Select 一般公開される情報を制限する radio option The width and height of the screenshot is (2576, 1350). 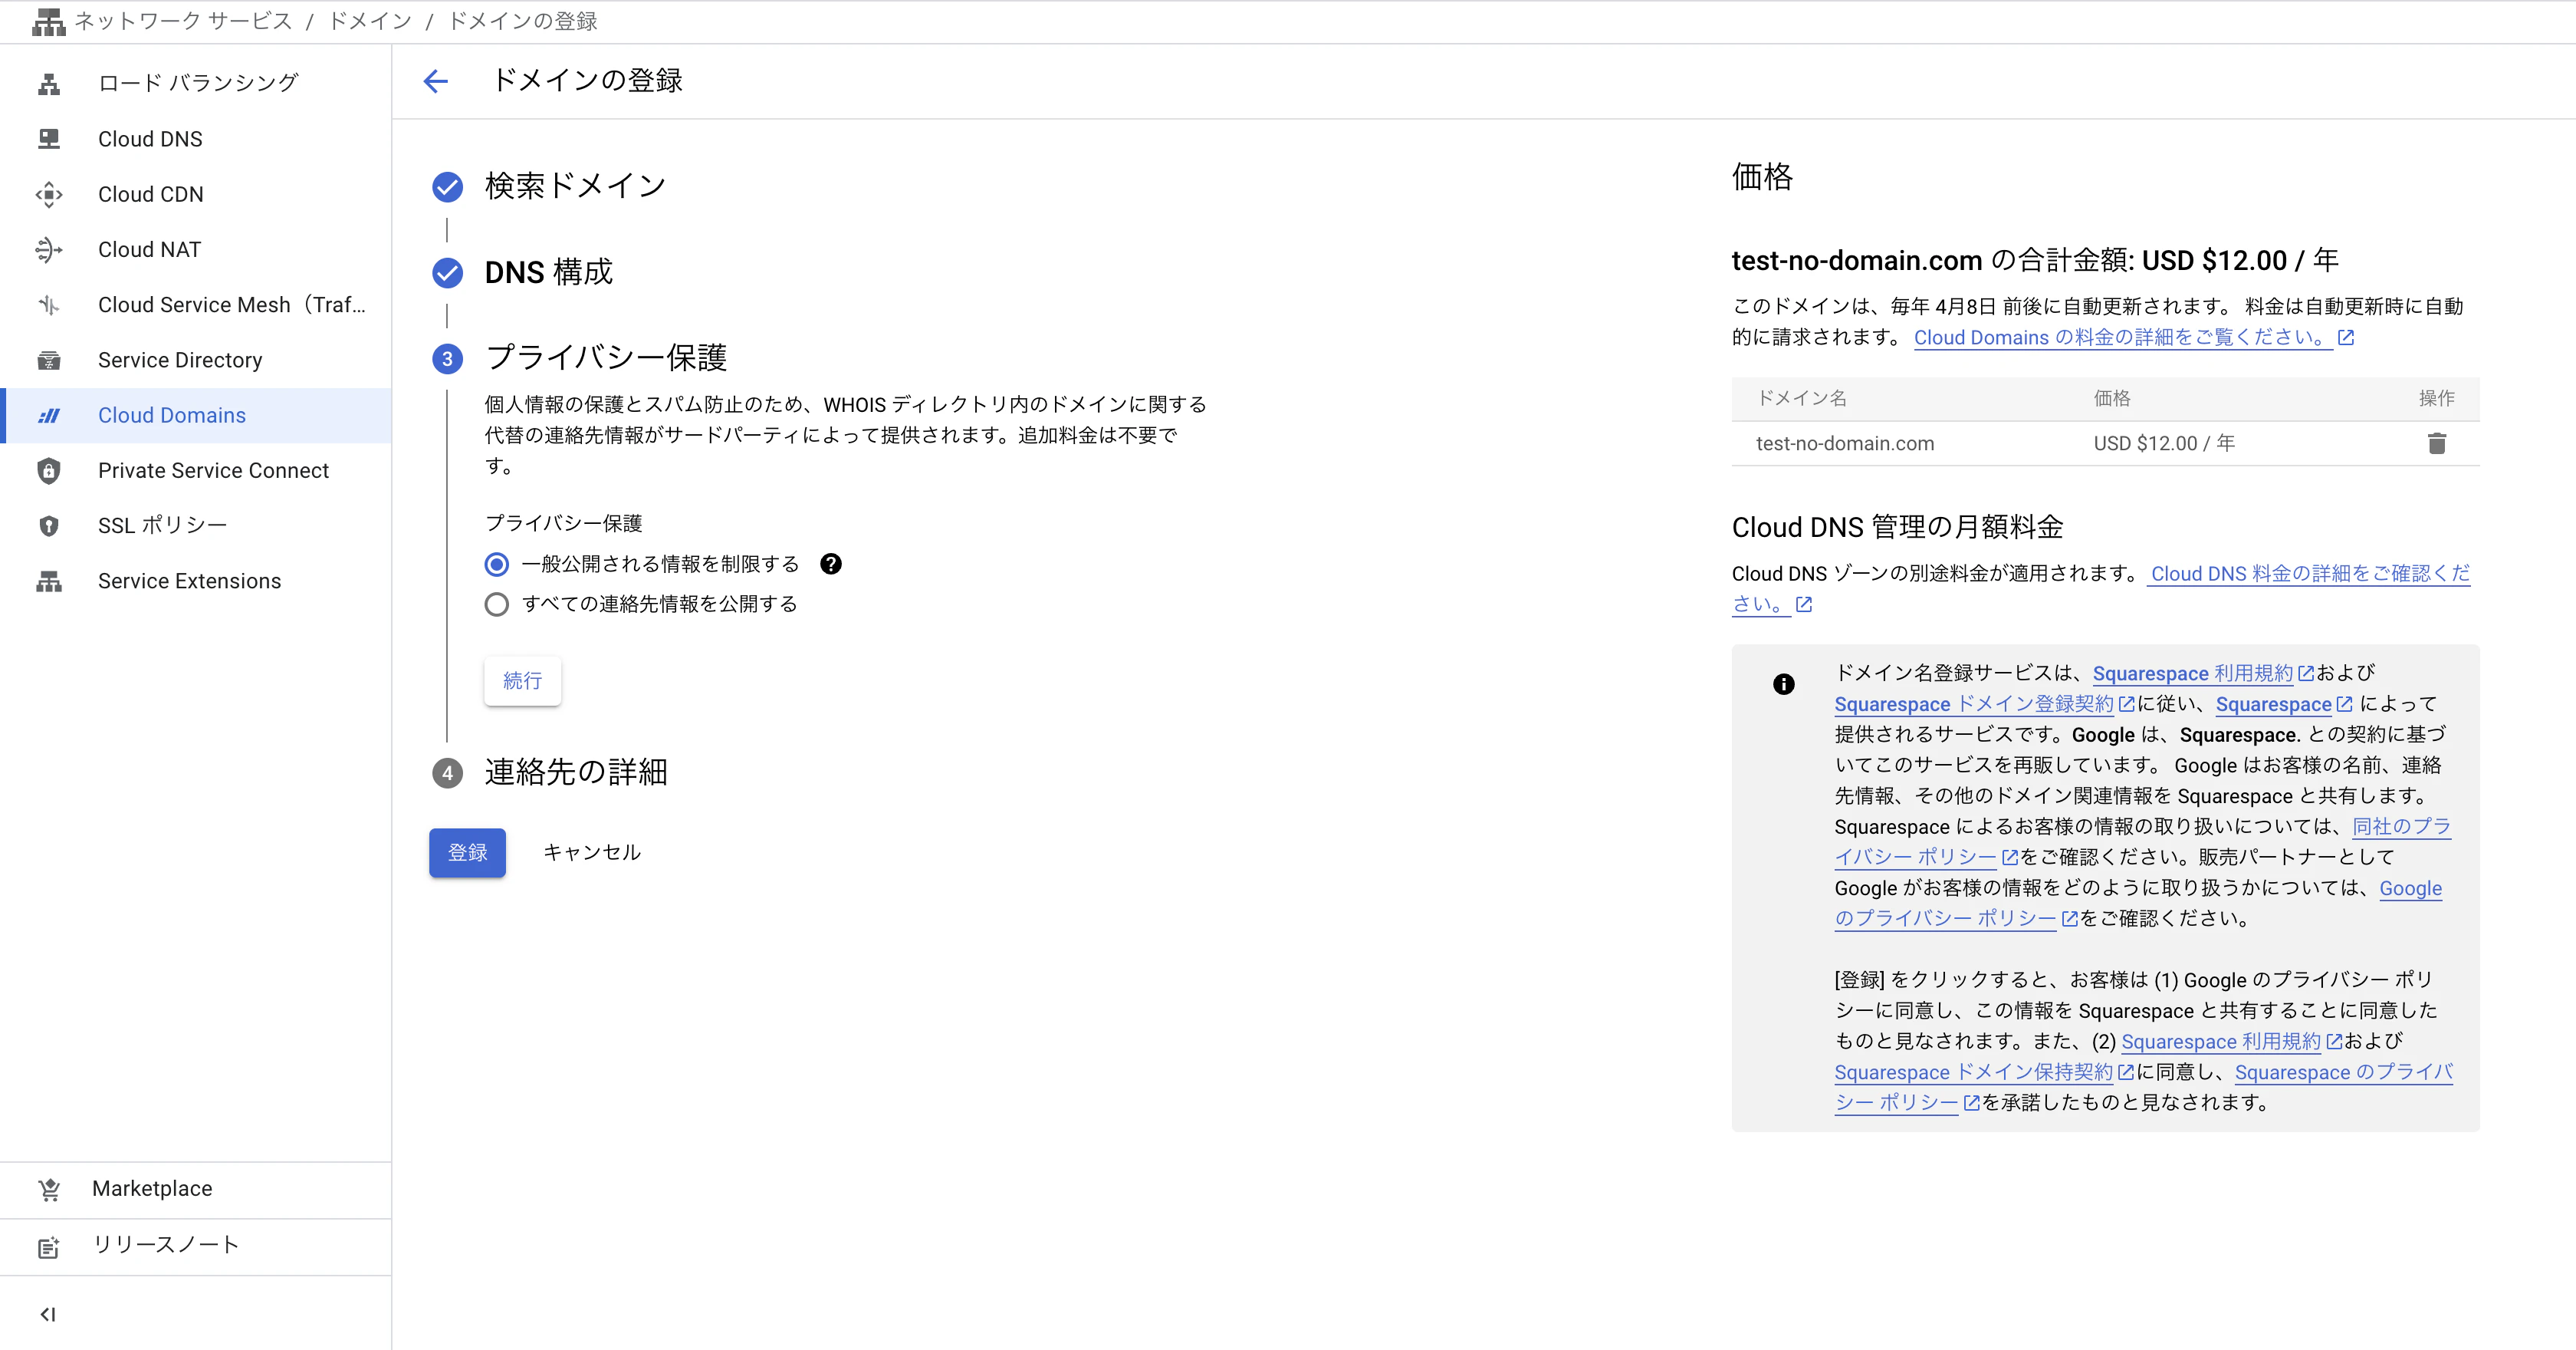497,565
